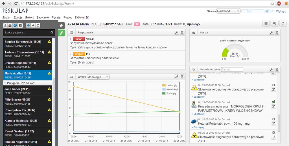Collapse the sidebar with the white arrow

pos(61,26)
